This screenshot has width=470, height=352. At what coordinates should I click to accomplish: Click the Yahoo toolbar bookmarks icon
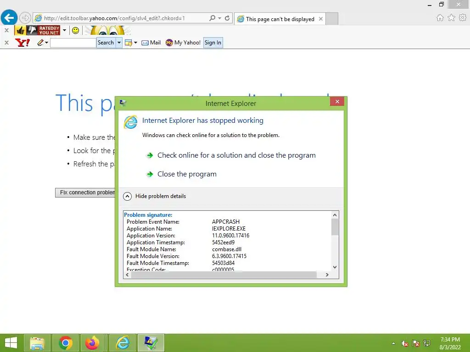click(129, 43)
